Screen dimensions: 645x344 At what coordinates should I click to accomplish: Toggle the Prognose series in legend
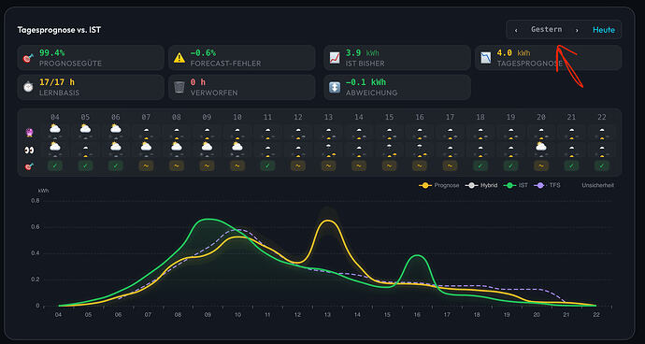pos(439,186)
